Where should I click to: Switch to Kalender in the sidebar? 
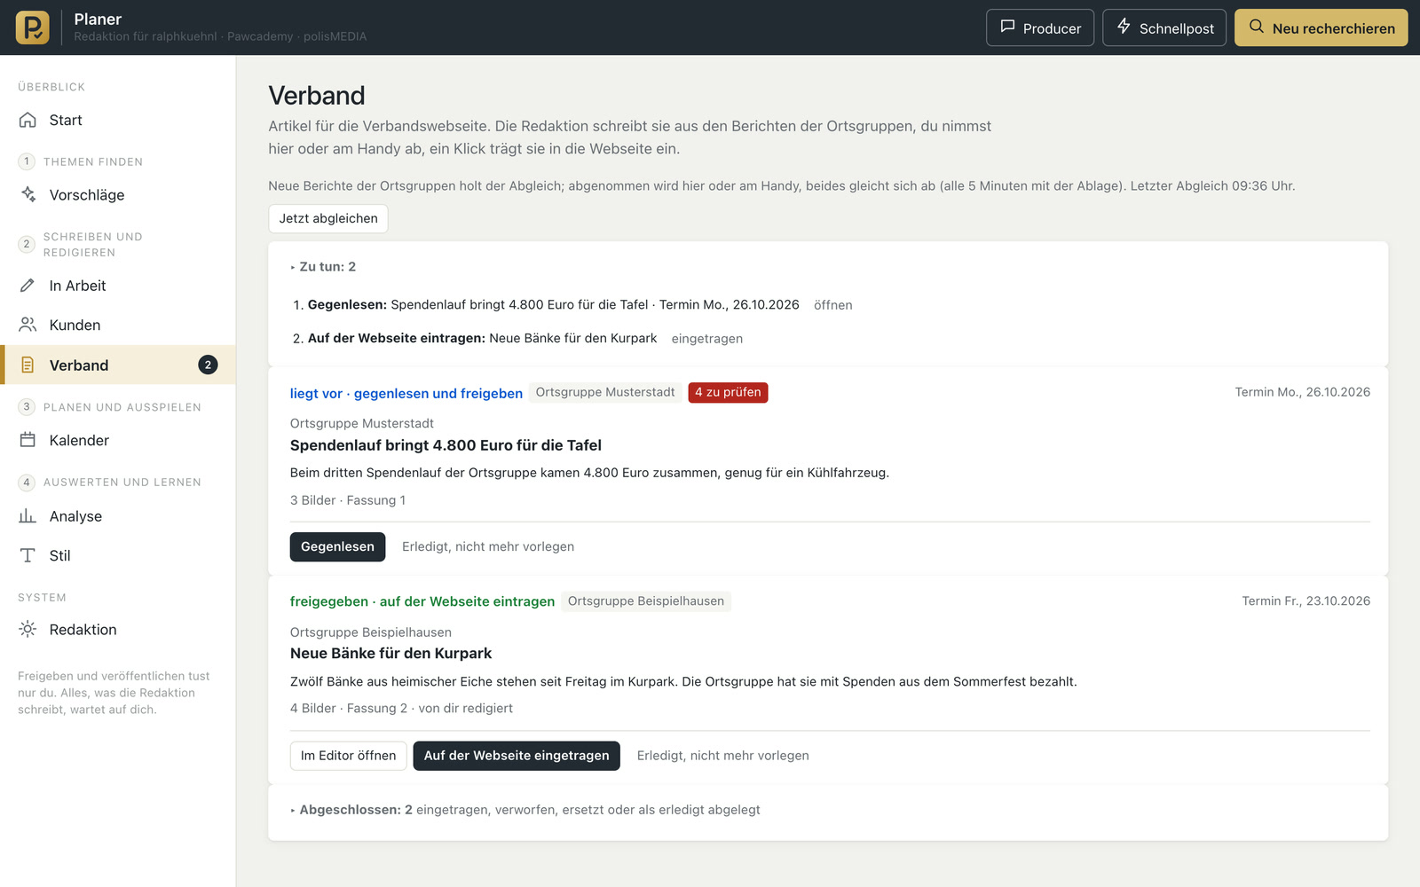click(118, 440)
